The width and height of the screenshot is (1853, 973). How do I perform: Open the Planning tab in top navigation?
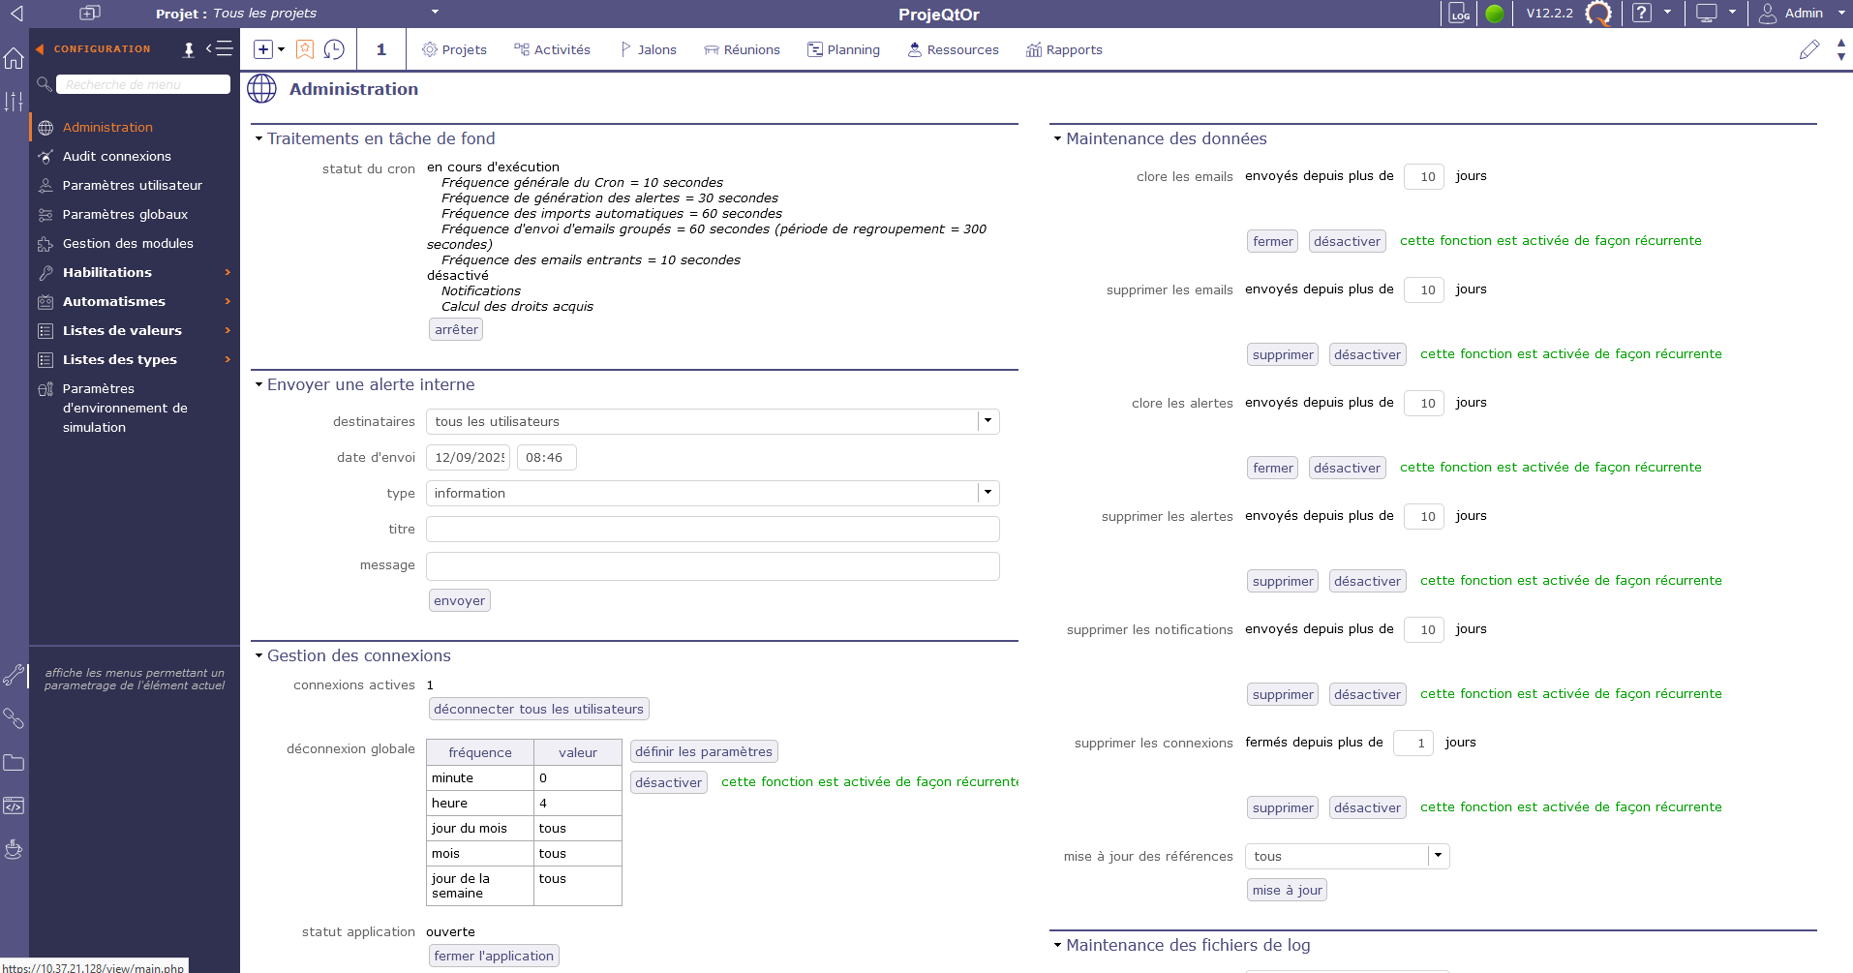coord(843,49)
